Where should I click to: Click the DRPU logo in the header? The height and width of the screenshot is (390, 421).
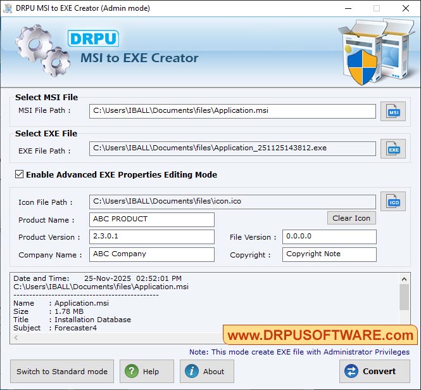point(93,39)
